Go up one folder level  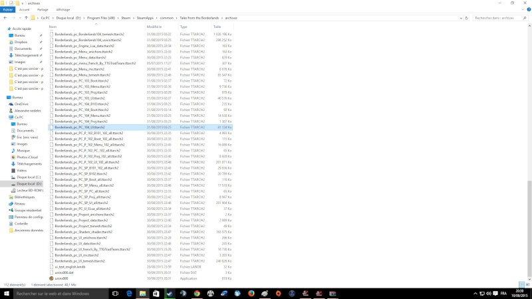[x=26, y=18]
